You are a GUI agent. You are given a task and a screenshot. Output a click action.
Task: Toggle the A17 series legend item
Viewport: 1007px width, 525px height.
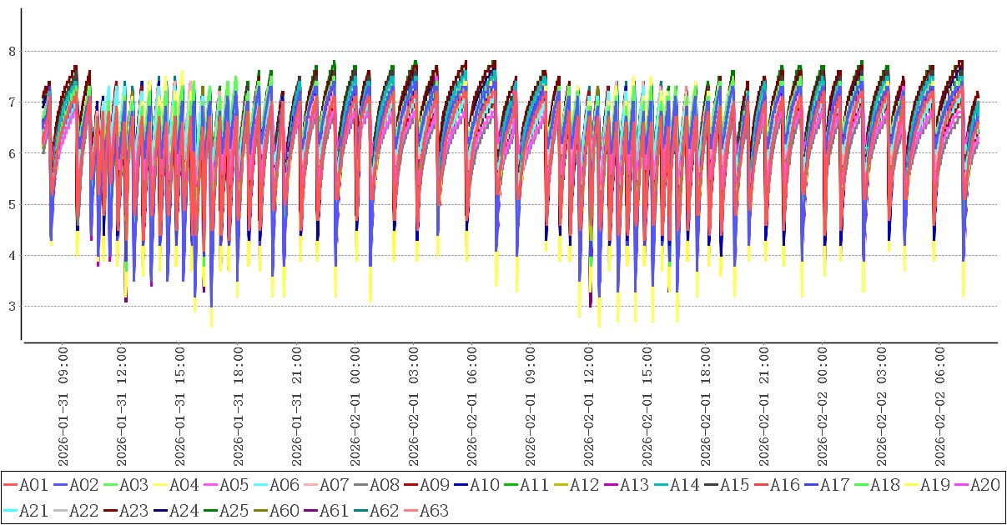[833, 485]
